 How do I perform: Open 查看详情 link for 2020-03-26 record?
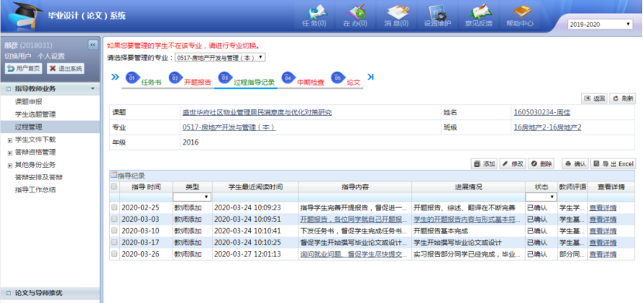tap(603, 254)
